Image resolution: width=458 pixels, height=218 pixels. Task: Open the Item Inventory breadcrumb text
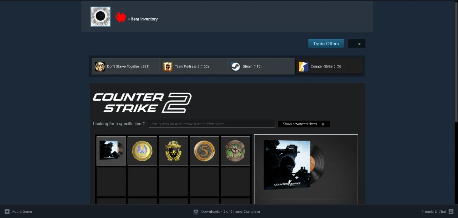point(144,19)
